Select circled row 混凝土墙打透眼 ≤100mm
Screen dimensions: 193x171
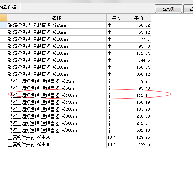79,95
